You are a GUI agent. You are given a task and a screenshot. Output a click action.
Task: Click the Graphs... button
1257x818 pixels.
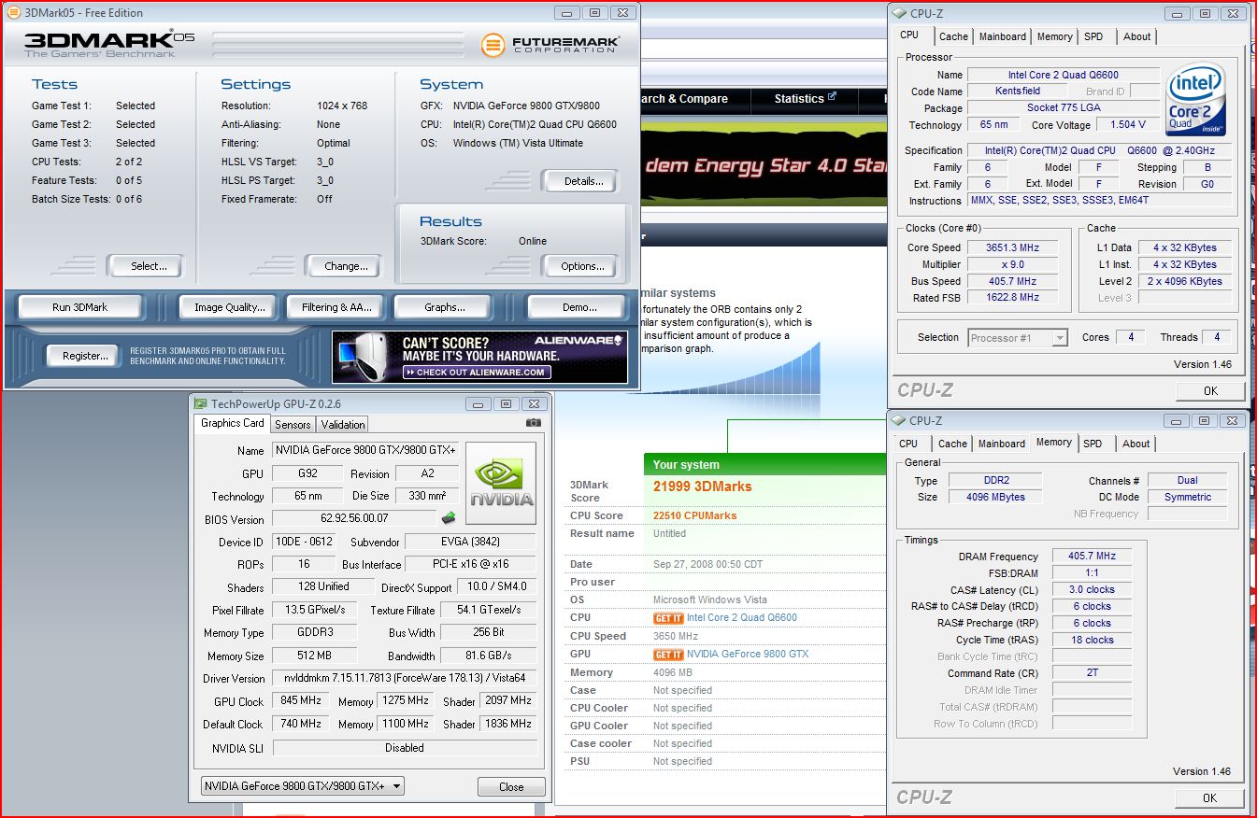(x=445, y=307)
